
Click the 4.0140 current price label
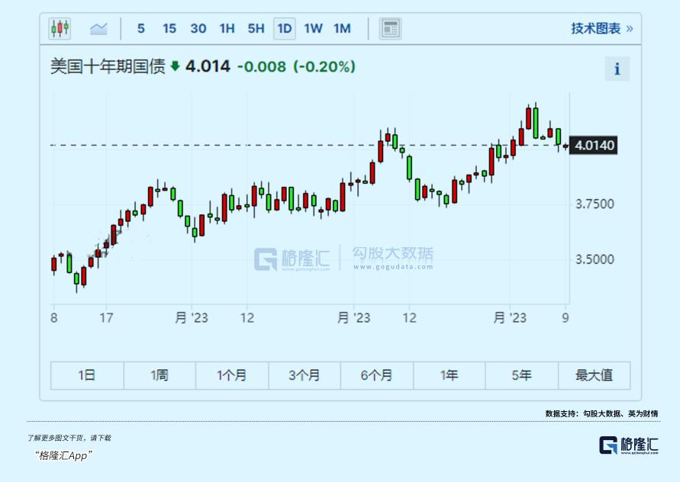point(594,145)
